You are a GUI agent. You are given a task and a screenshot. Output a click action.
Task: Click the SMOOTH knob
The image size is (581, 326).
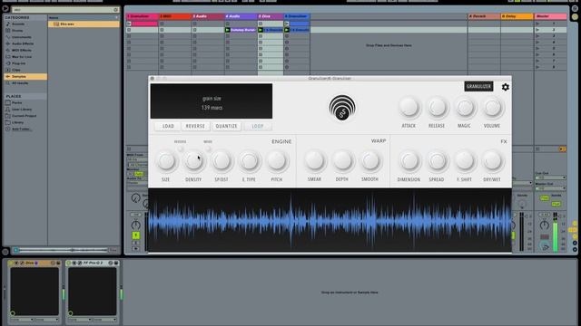tap(369, 161)
